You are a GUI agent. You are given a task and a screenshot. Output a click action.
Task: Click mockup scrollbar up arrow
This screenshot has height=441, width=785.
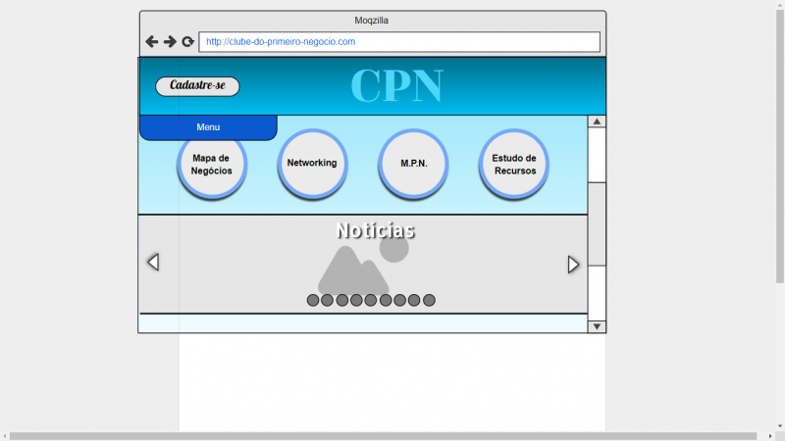pyautogui.click(x=597, y=122)
